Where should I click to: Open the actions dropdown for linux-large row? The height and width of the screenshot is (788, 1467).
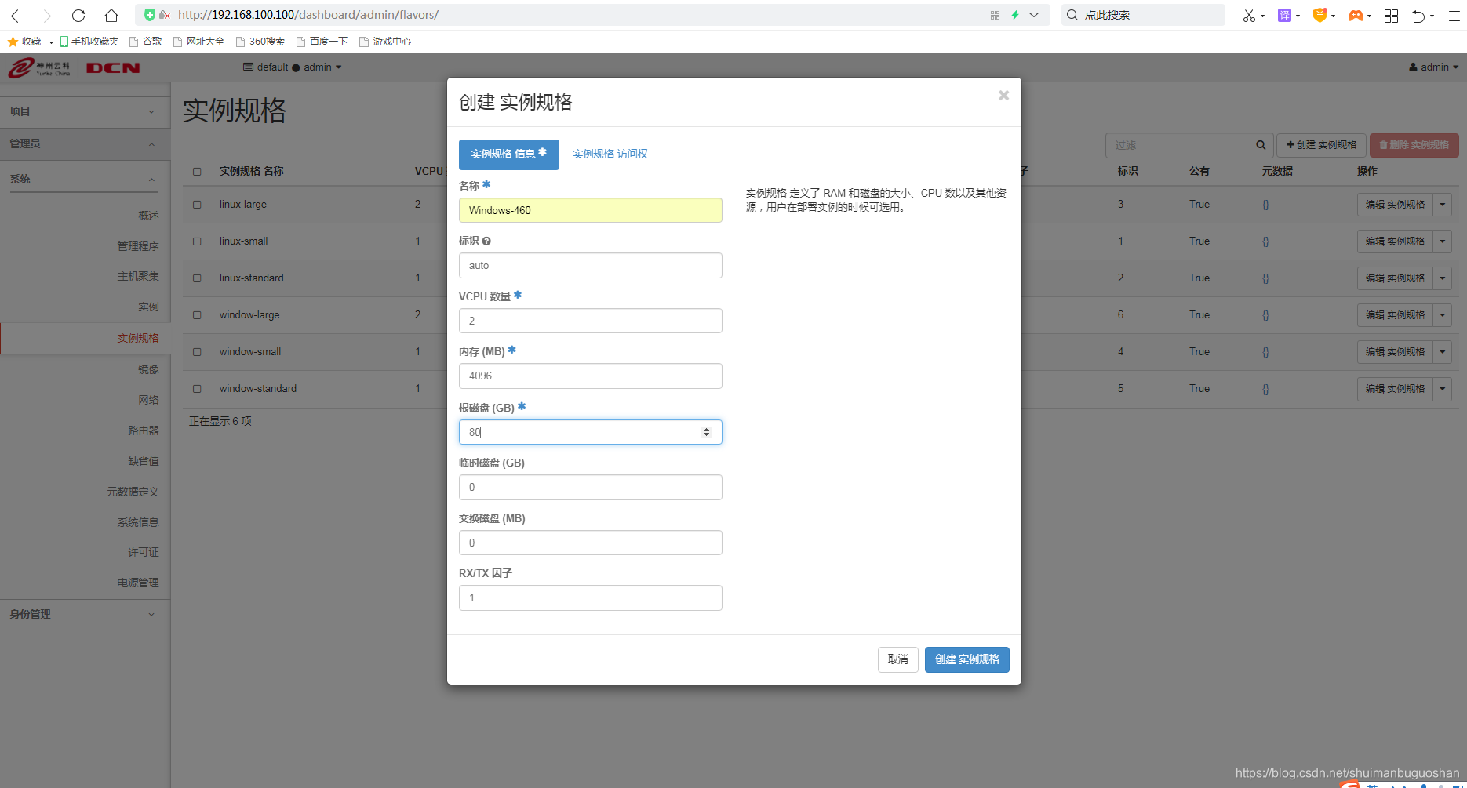(x=1443, y=205)
